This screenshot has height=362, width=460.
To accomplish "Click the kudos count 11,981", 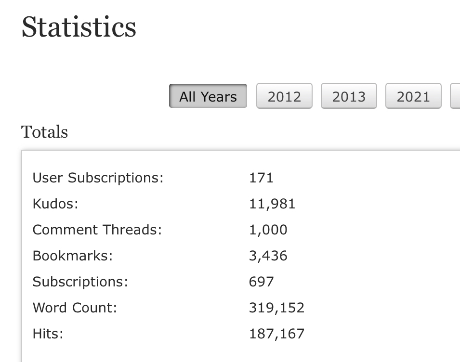I will 272,204.
